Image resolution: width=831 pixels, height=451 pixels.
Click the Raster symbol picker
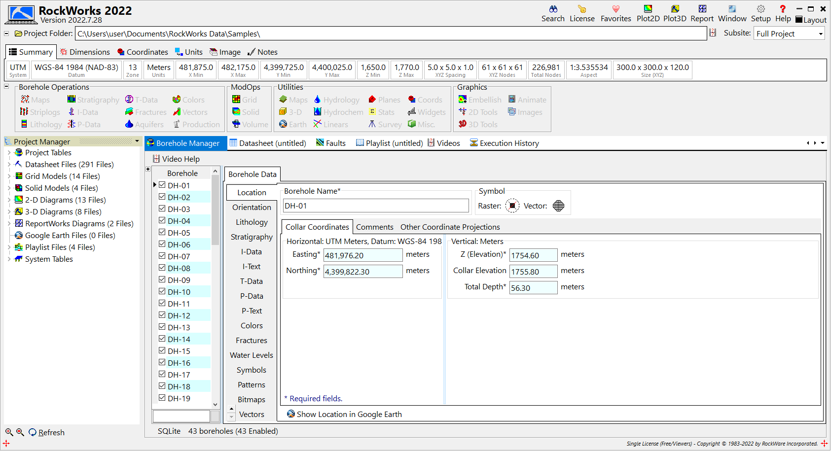[x=512, y=206]
